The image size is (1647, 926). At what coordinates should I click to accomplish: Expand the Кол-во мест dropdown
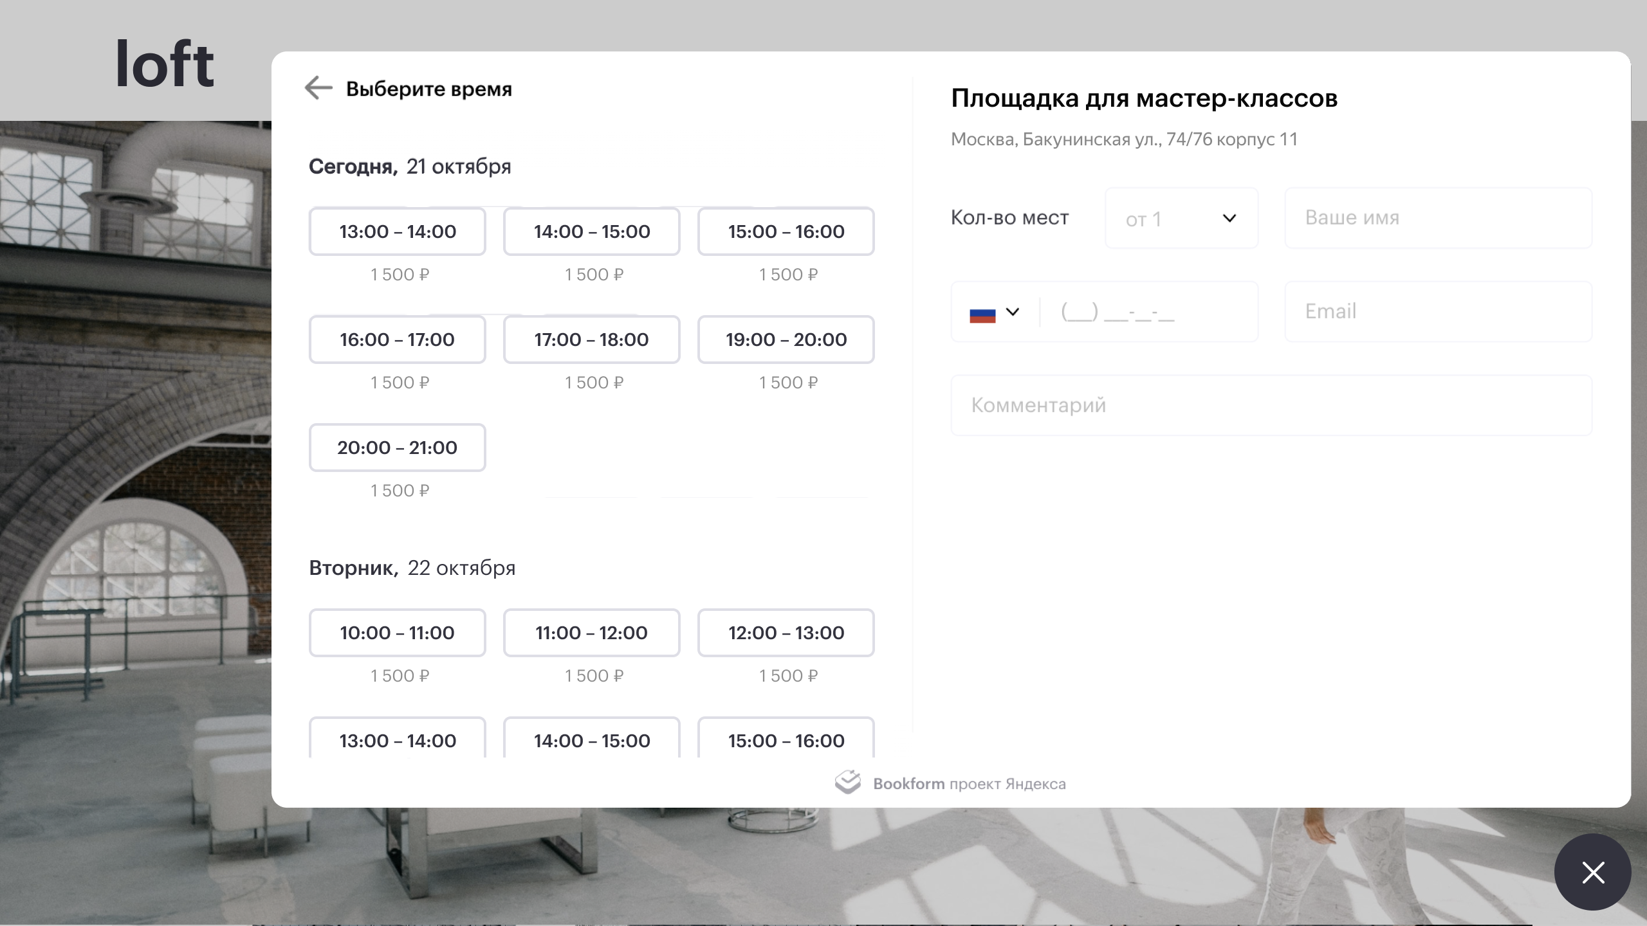pyautogui.click(x=1181, y=218)
